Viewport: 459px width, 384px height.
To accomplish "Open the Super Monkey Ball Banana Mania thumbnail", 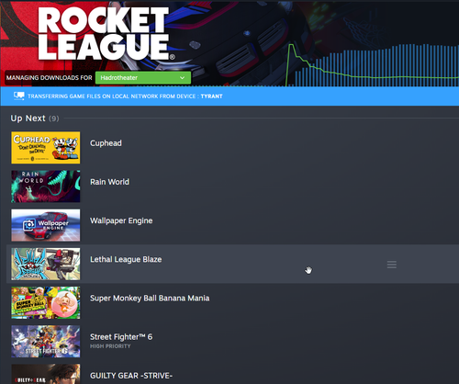I will (x=46, y=302).
